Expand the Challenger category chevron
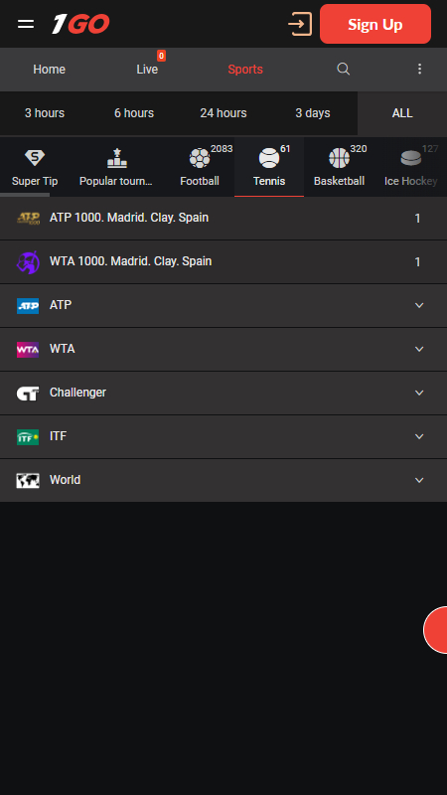 (419, 393)
